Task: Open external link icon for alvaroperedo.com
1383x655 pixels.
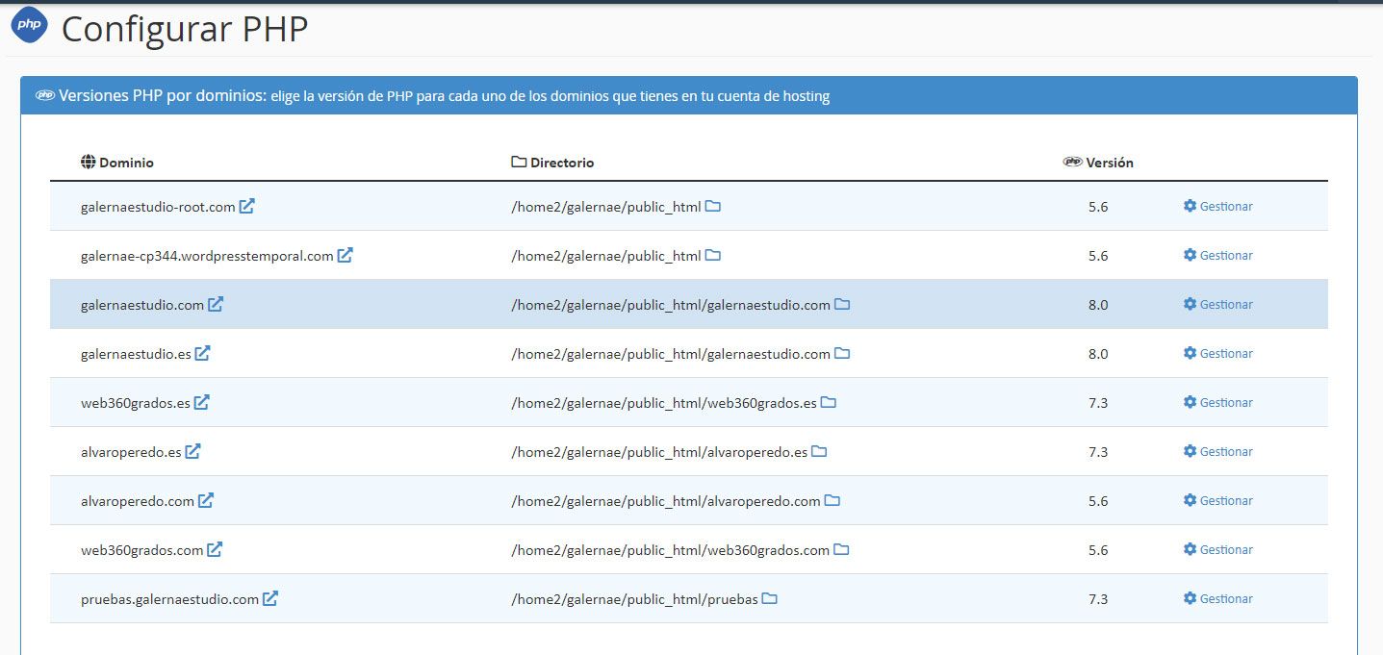Action: [207, 500]
